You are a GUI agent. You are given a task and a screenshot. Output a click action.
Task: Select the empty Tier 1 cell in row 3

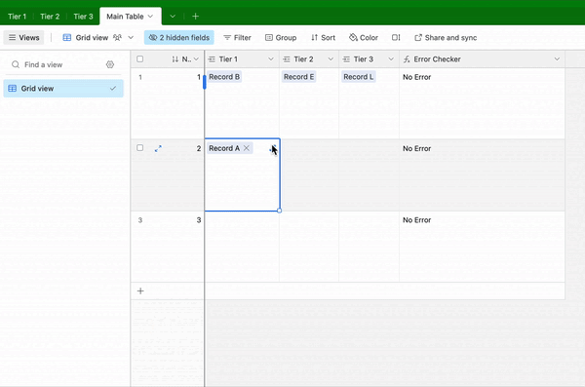pos(242,247)
